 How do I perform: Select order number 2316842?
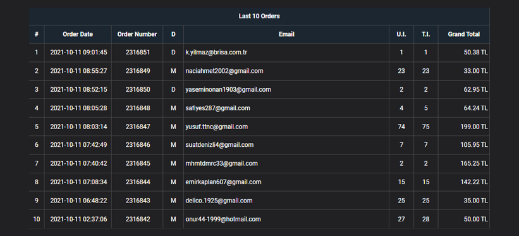[138, 219]
